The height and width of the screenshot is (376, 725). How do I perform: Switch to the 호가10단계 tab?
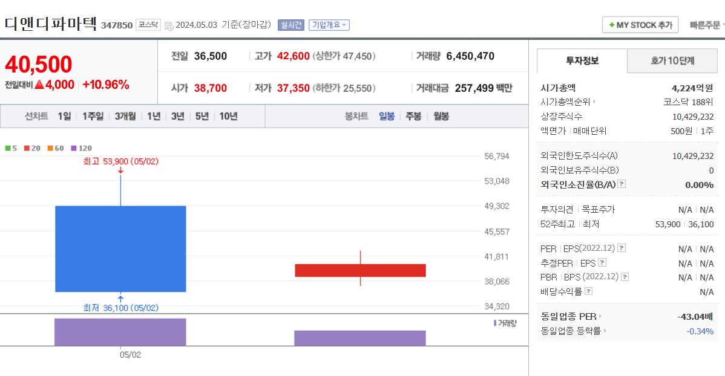click(672, 60)
